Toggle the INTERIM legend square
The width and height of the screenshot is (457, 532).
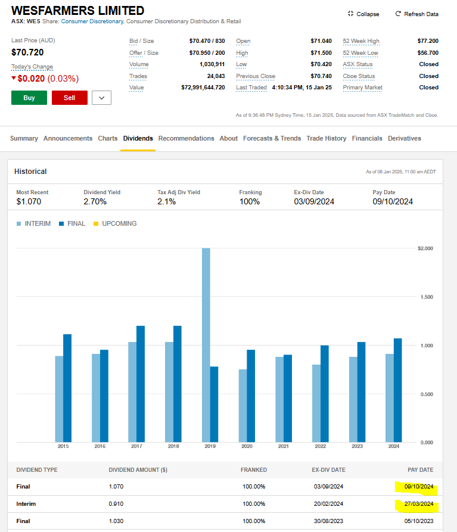19,224
